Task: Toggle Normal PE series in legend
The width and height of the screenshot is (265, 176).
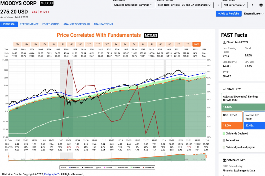Action: point(74,168)
